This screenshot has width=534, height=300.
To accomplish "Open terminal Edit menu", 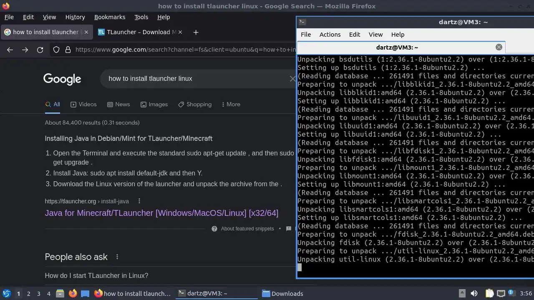I will (355, 35).
